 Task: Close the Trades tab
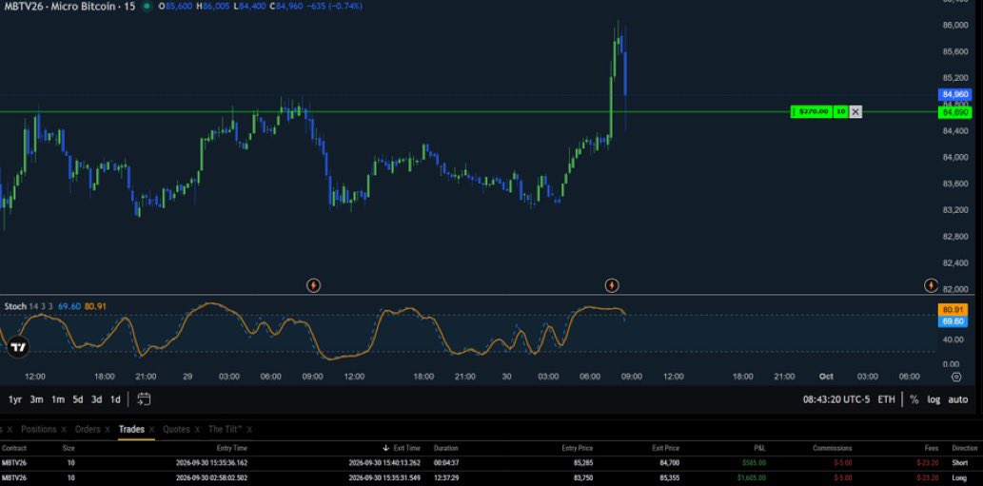pyautogui.click(x=151, y=430)
